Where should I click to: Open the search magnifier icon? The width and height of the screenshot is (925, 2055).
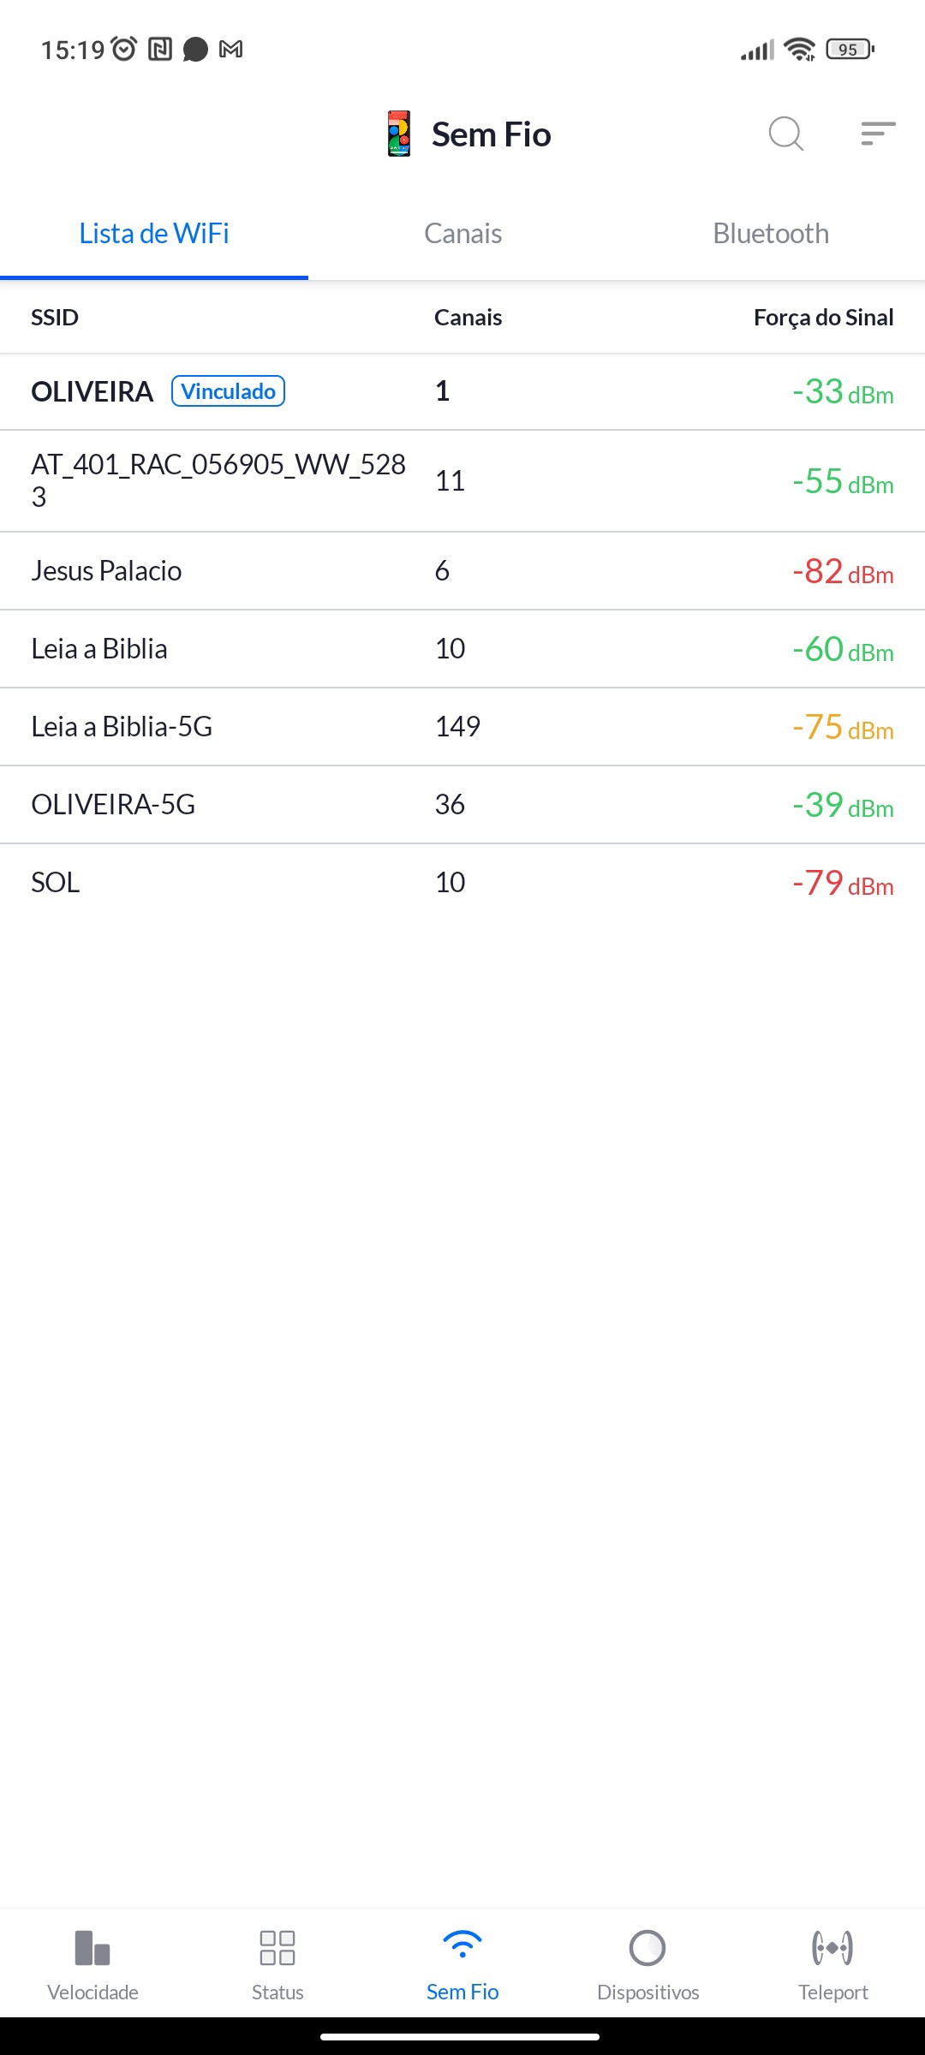coord(785,134)
